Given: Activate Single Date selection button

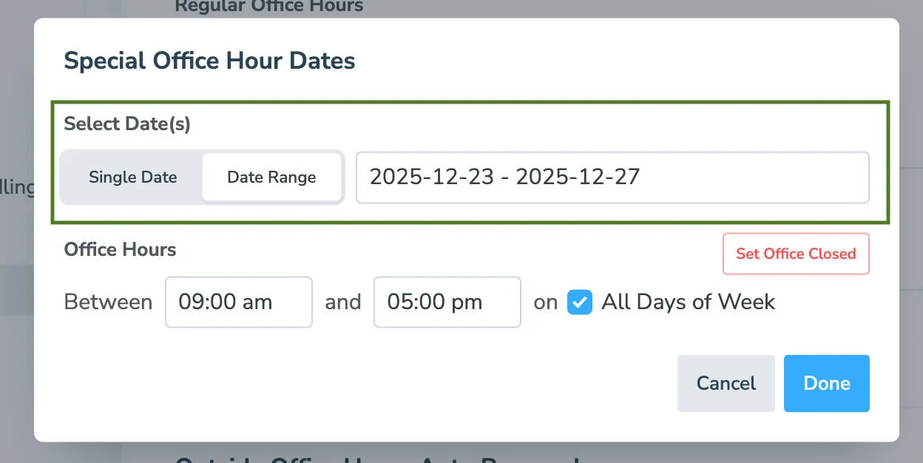Looking at the screenshot, I should click(x=132, y=178).
